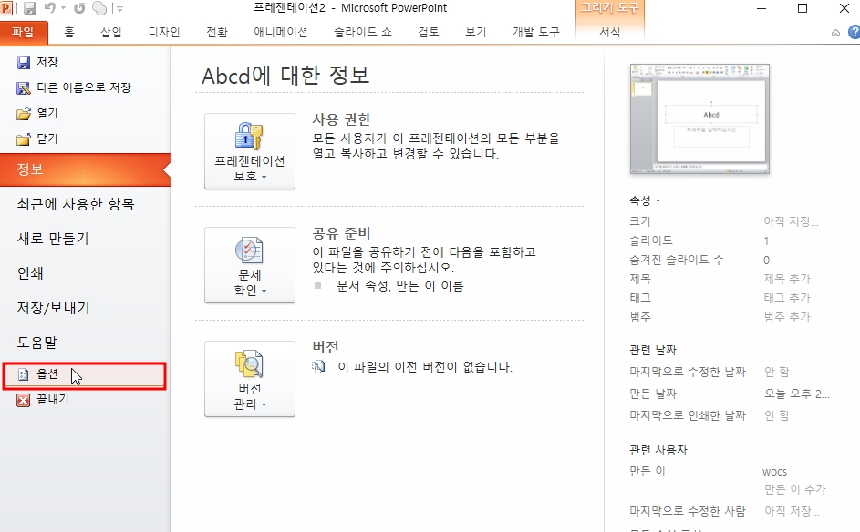Click the 제목 추가 field
Image resolution: width=860 pixels, height=532 pixels.
[787, 279]
